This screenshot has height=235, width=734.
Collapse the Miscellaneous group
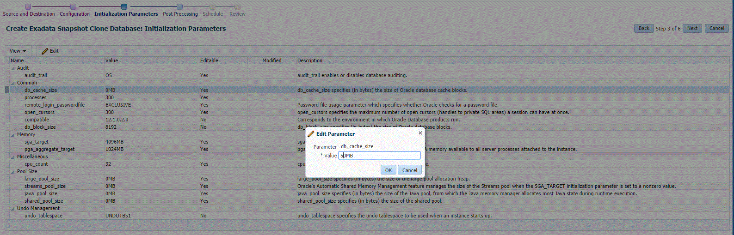coord(13,157)
